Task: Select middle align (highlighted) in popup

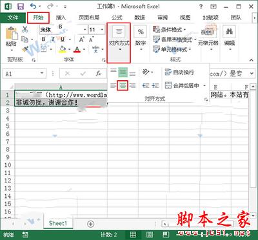Action: point(123,72)
